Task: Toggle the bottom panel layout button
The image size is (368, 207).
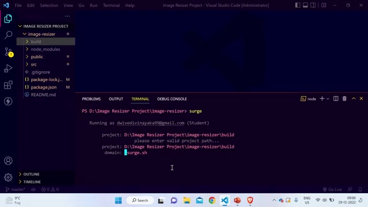Action: 305,5
